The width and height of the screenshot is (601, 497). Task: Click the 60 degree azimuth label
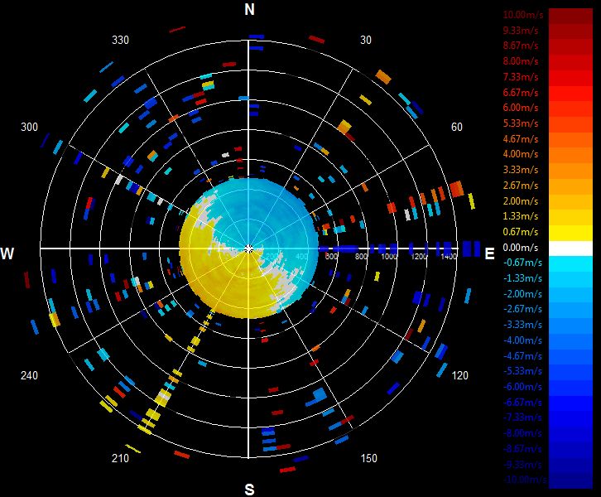[456, 127]
